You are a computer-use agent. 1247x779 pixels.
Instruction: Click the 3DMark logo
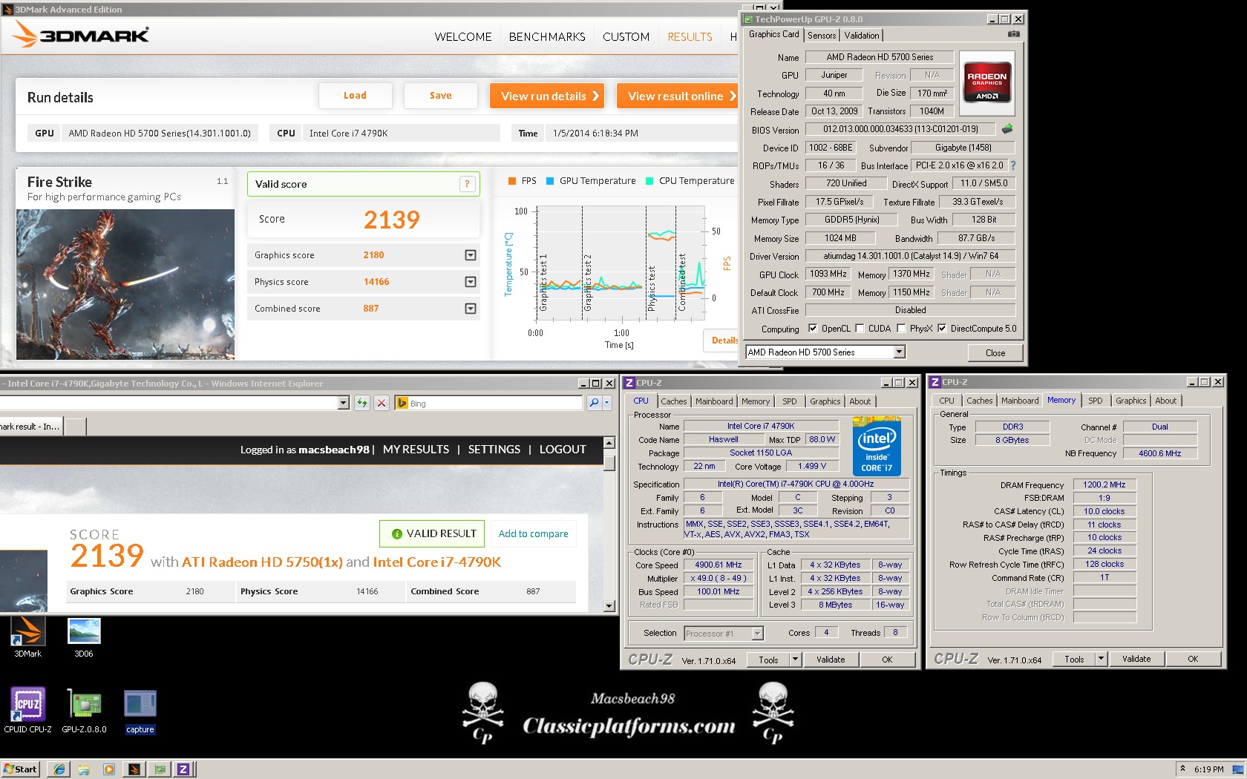(x=81, y=34)
